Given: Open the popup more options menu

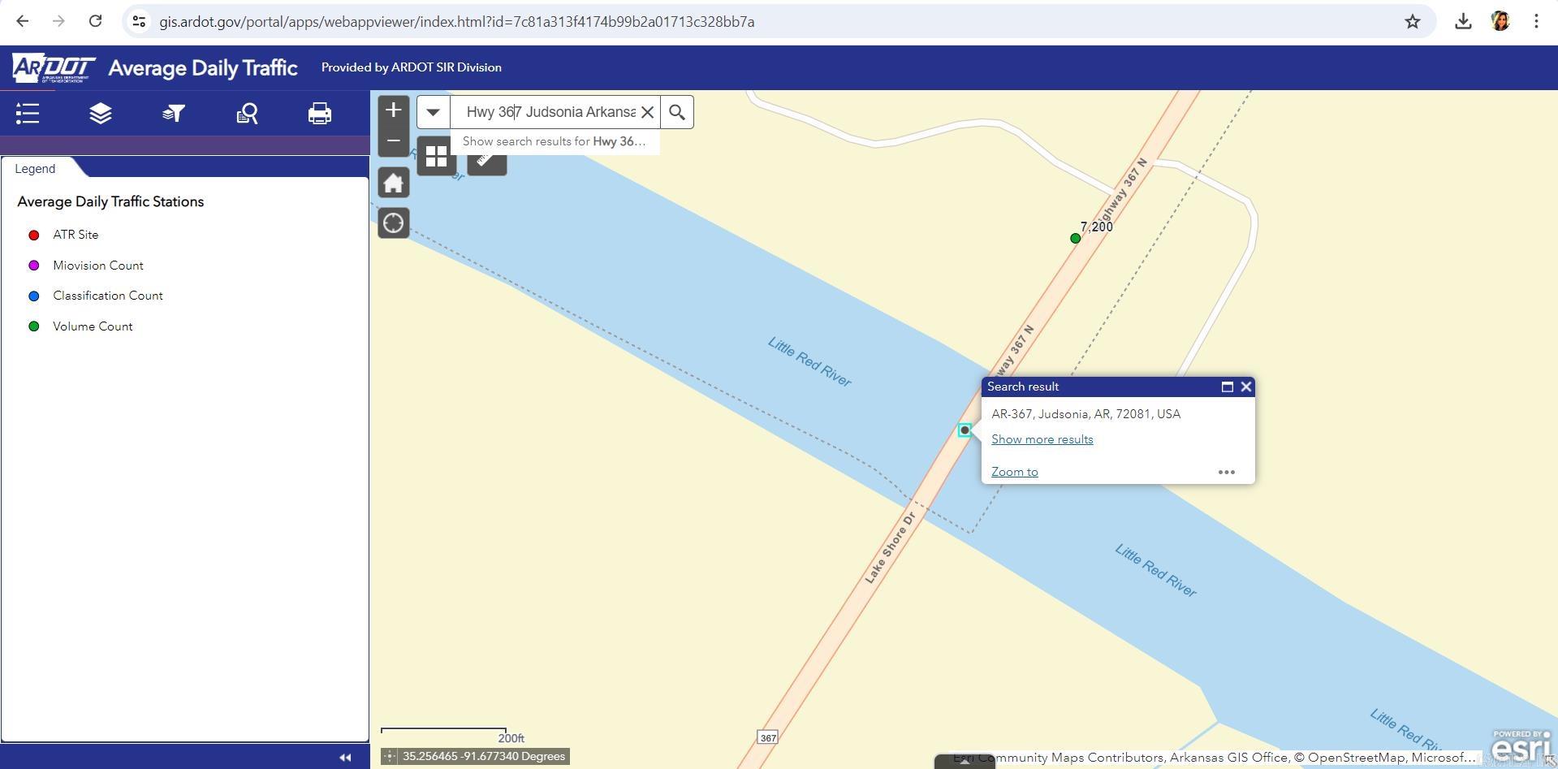Looking at the screenshot, I should click(1226, 472).
